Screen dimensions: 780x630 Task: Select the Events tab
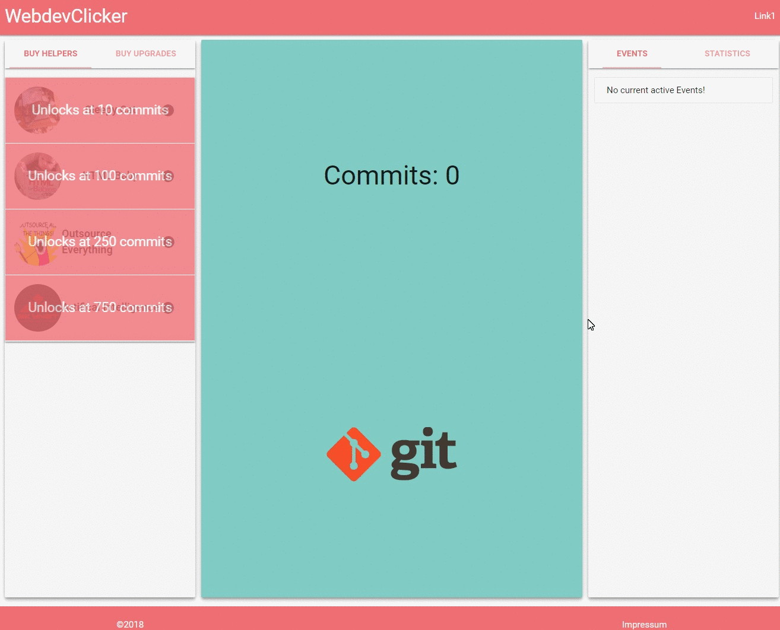point(632,53)
